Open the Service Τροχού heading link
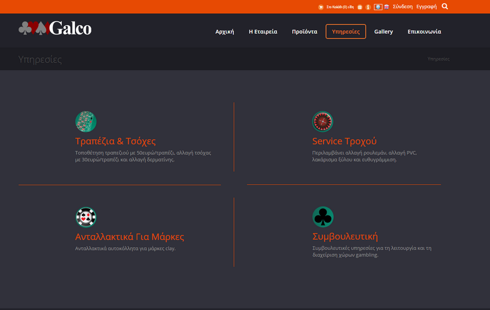 point(344,141)
